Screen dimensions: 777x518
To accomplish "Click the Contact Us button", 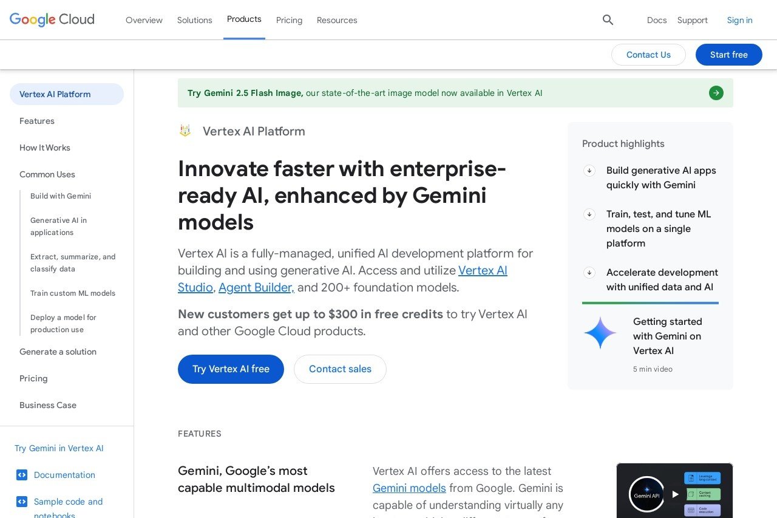I will click(648, 55).
